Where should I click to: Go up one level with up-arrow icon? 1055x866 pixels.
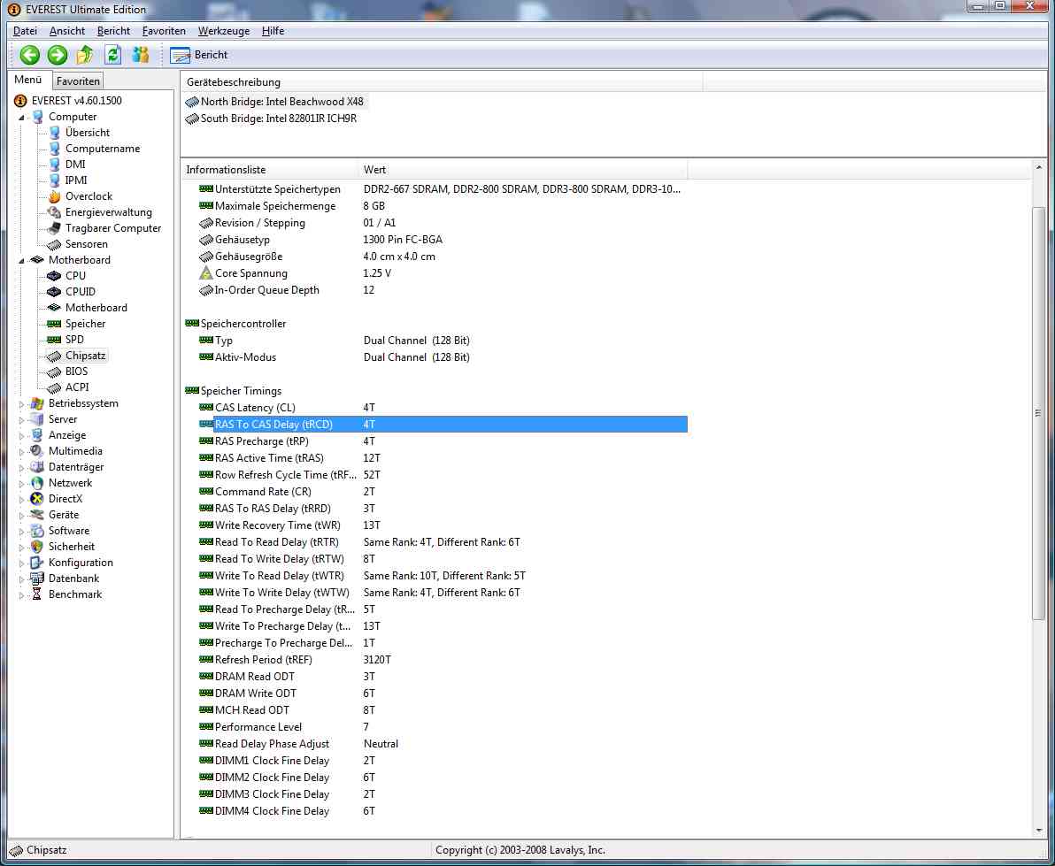pos(85,55)
